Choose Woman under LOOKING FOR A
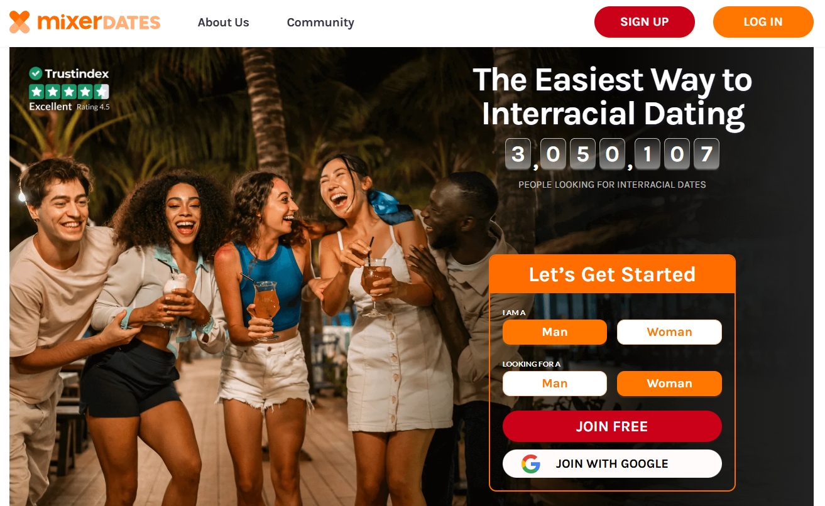Viewport: 825px width, 506px height. (x=669, y=384)
